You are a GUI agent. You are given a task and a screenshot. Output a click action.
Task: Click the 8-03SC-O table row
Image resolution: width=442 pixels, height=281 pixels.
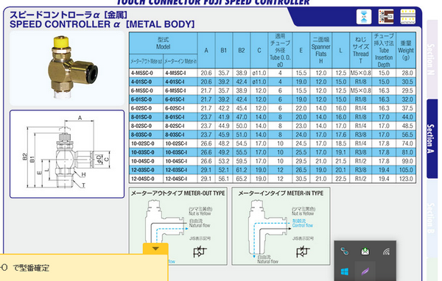[273, 135]
